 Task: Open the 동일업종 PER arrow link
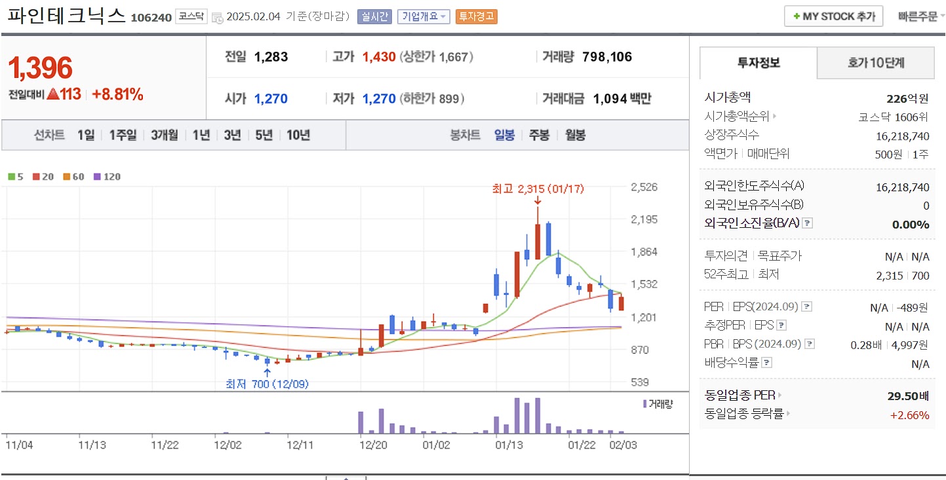[780, 396]
